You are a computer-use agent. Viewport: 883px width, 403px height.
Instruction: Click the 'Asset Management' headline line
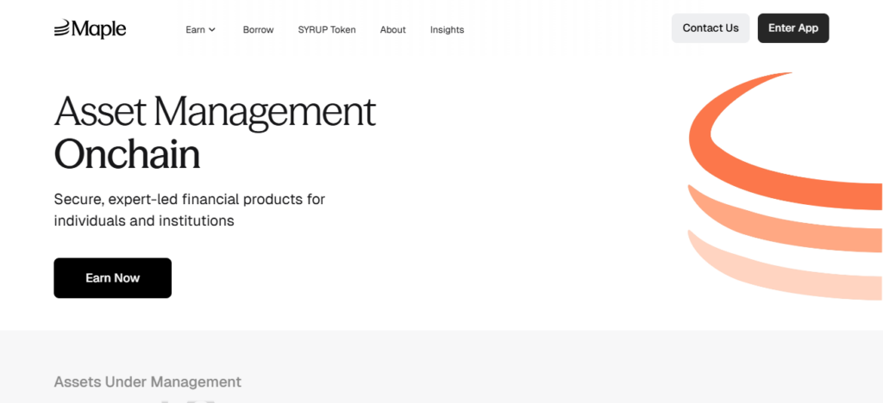pos(215,111)
